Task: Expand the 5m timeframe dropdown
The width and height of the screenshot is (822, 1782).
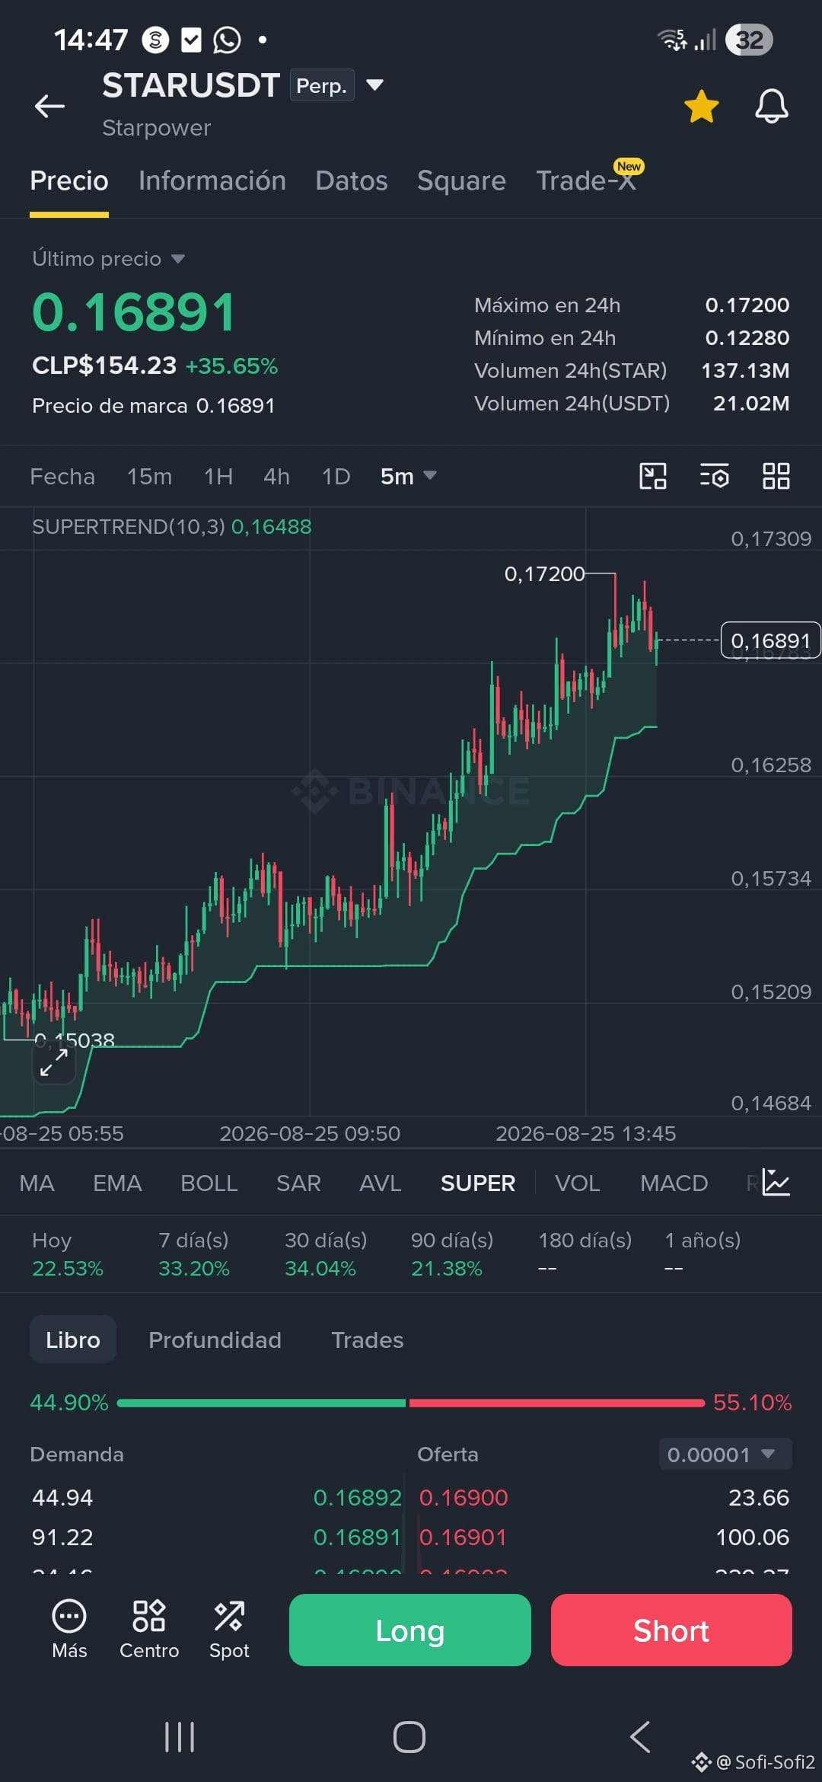Action: tap(408, 477)
